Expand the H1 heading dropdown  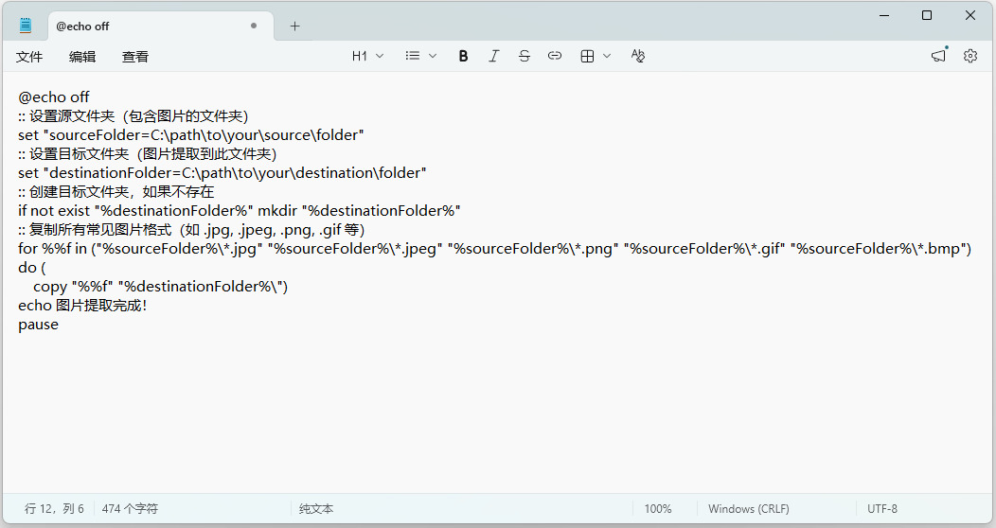click(367, 57)
